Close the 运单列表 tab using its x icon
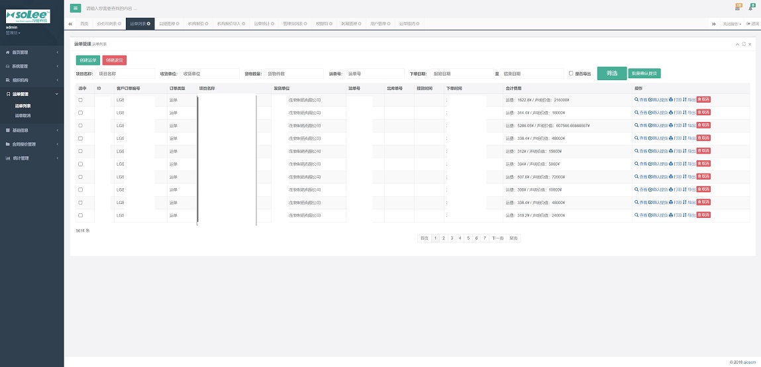Viewport: 761px width, 367px height. coord(148,24)
